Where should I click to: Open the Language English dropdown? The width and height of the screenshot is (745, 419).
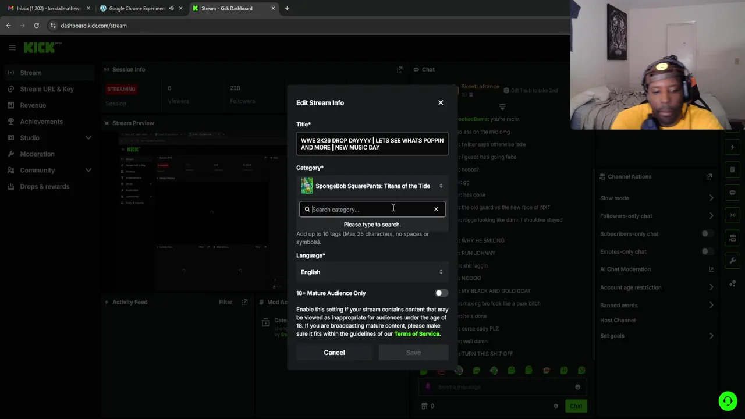tap(372, 272)
